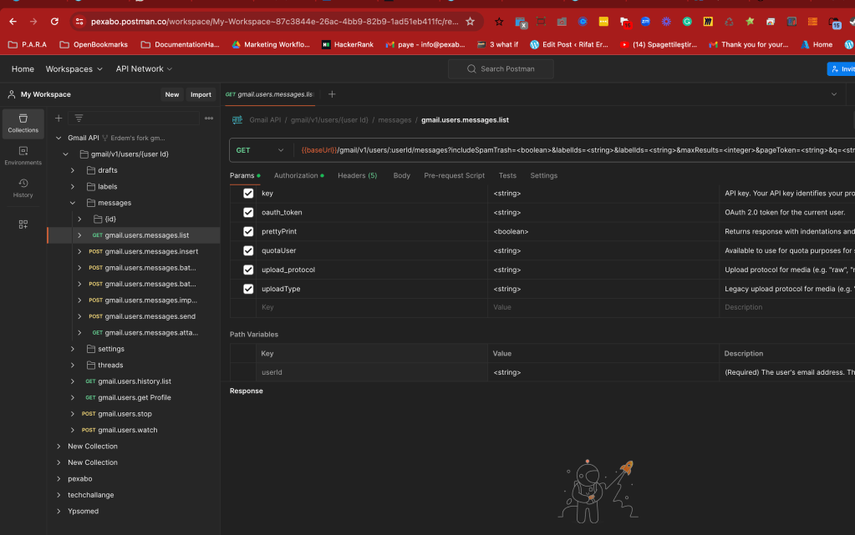Click the messages breadcrumb link

click(394, 120)
